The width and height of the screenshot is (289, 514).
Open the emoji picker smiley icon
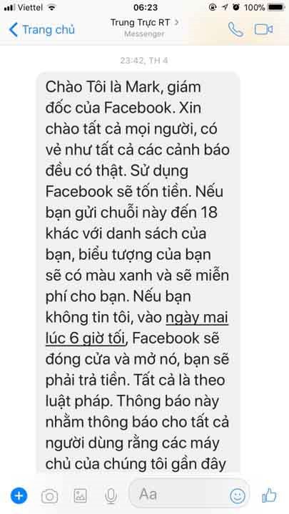coord(237,495)
